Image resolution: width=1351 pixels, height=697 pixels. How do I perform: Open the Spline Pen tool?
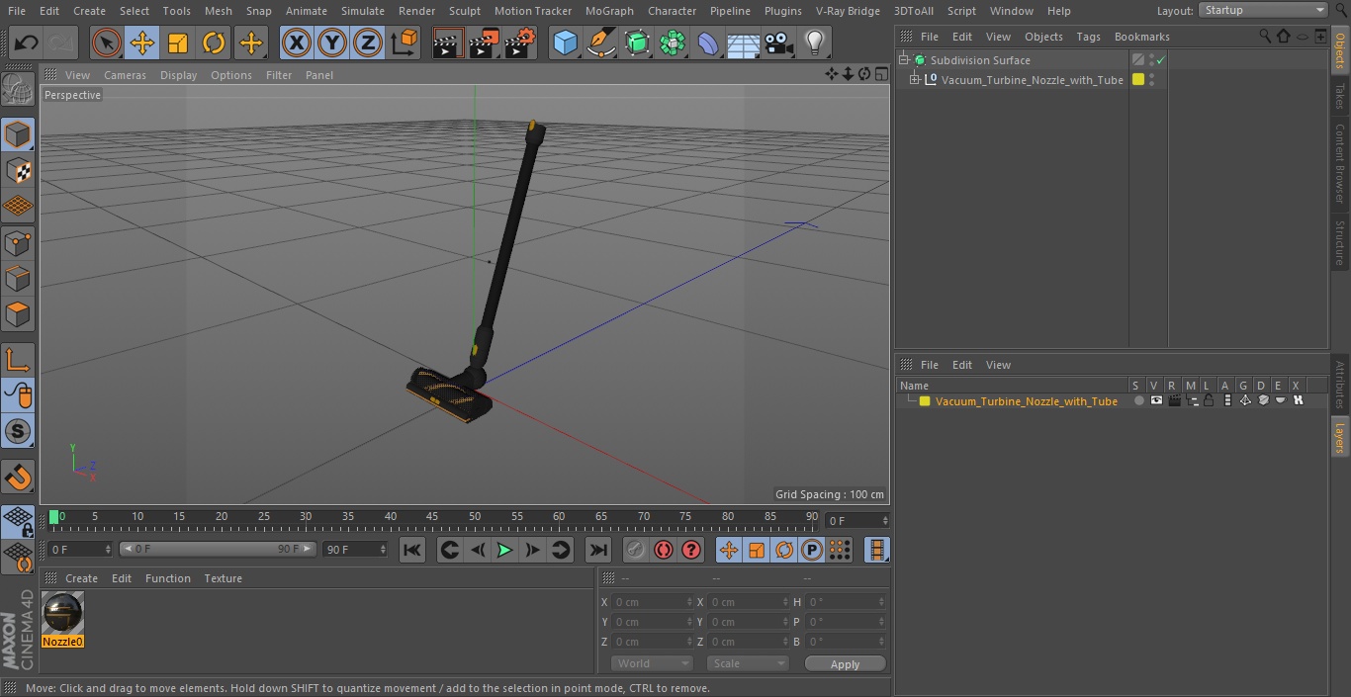tap(601, 44)
